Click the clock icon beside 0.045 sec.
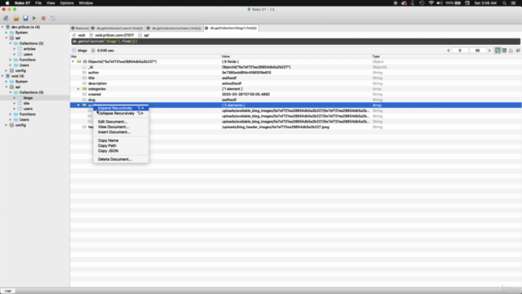 (x=93, y=51)
